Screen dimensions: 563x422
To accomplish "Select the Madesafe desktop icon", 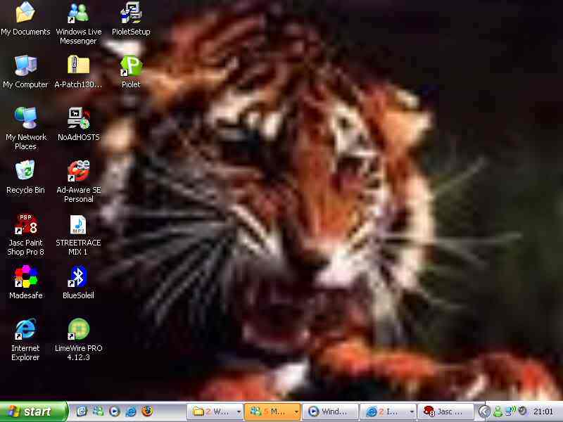I will pos(25,277).
